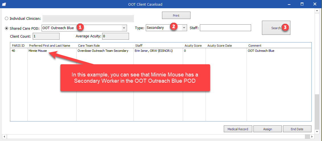The height and width of the screenshot is (141, 322).
Task: Click the Client Count field
Action: coord(46,36)
